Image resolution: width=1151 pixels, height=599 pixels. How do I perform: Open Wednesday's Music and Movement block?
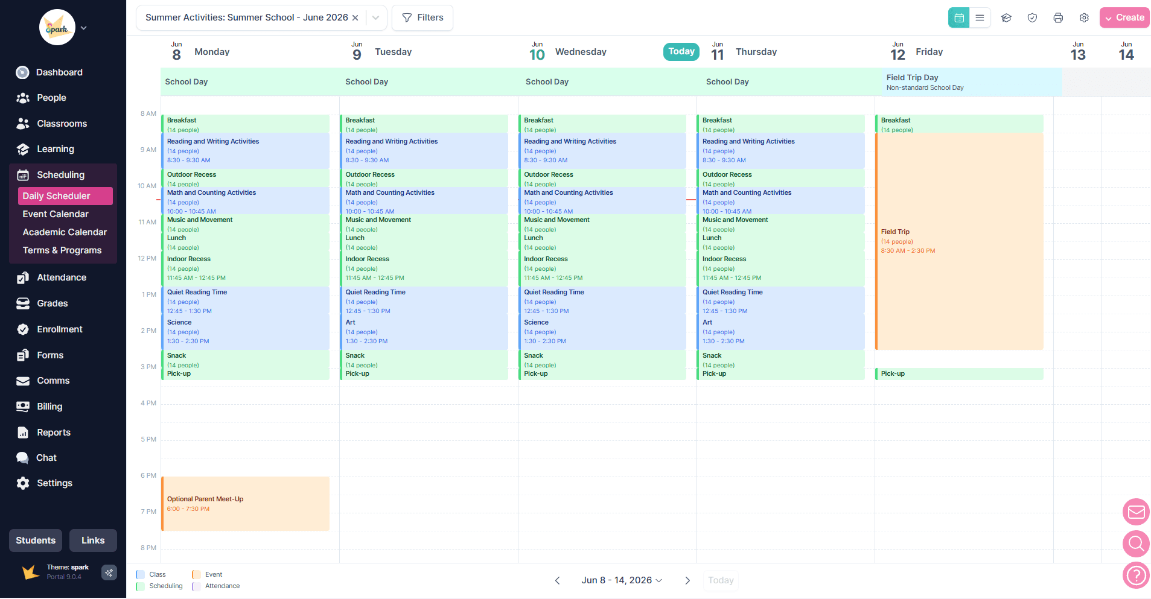coord(602,224)
